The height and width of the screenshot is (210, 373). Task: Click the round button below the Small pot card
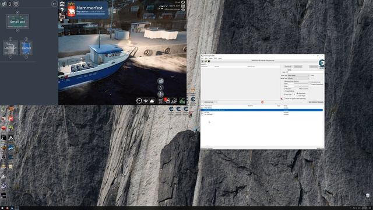pos(17,30)
